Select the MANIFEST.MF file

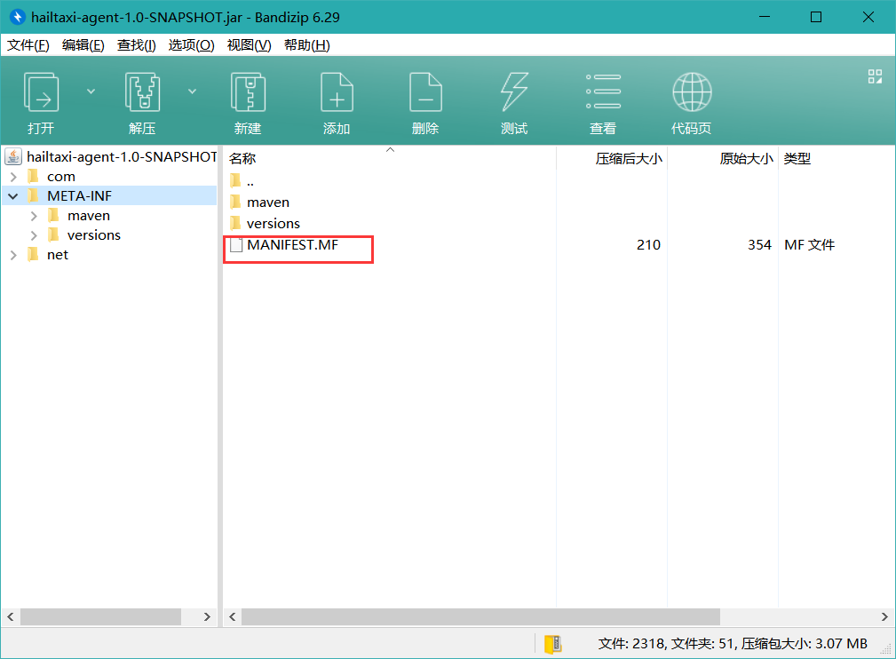point(292,244)
